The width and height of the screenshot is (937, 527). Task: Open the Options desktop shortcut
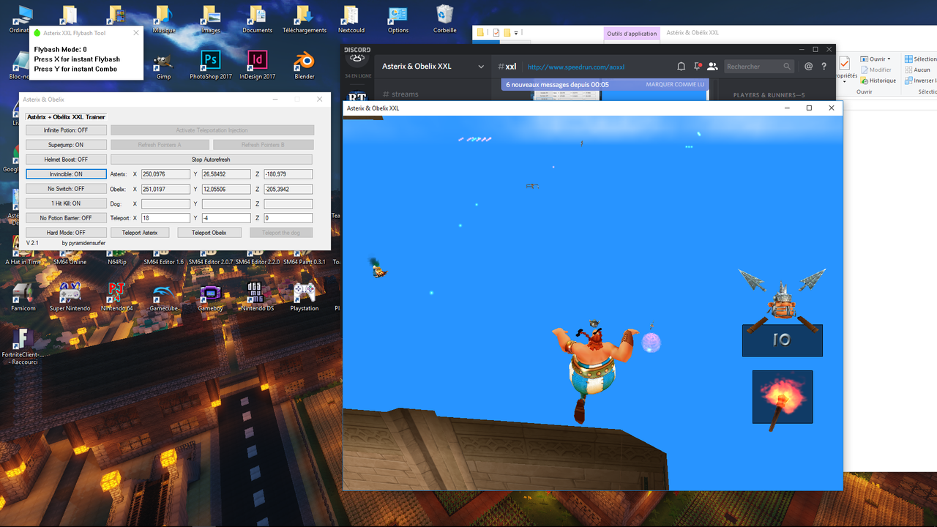tap(398, 20)
